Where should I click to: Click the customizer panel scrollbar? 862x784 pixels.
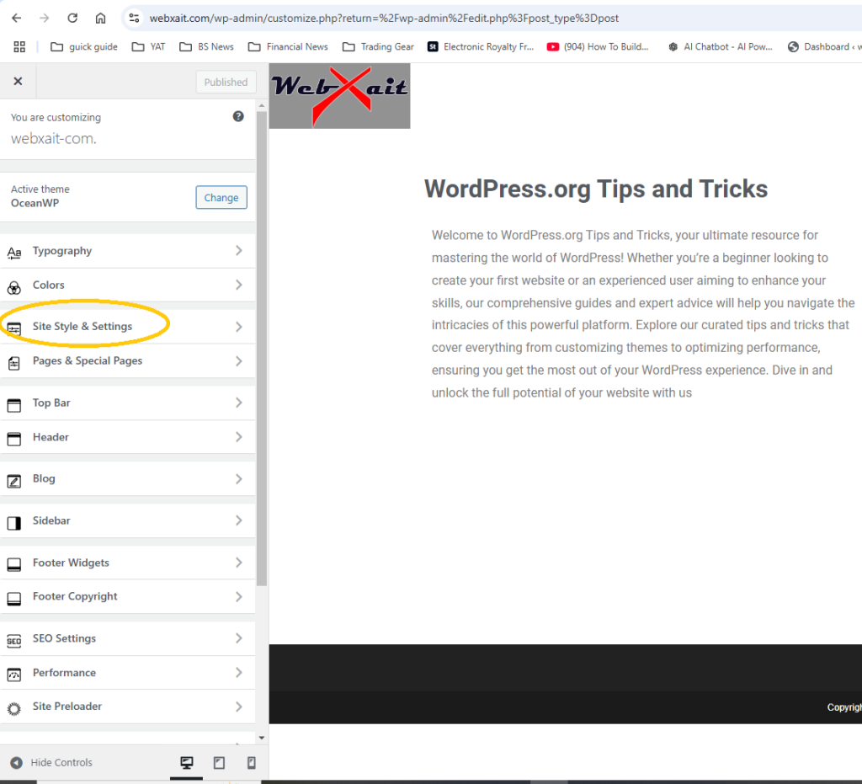coord(262,349)
